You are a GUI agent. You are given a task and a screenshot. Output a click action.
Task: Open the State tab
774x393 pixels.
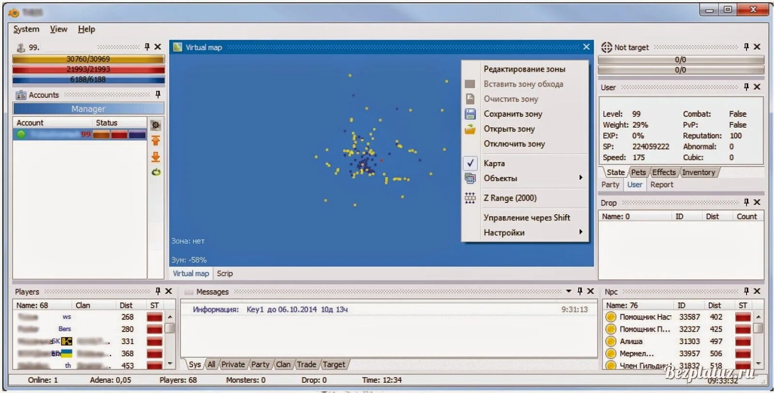click(615, 173)
